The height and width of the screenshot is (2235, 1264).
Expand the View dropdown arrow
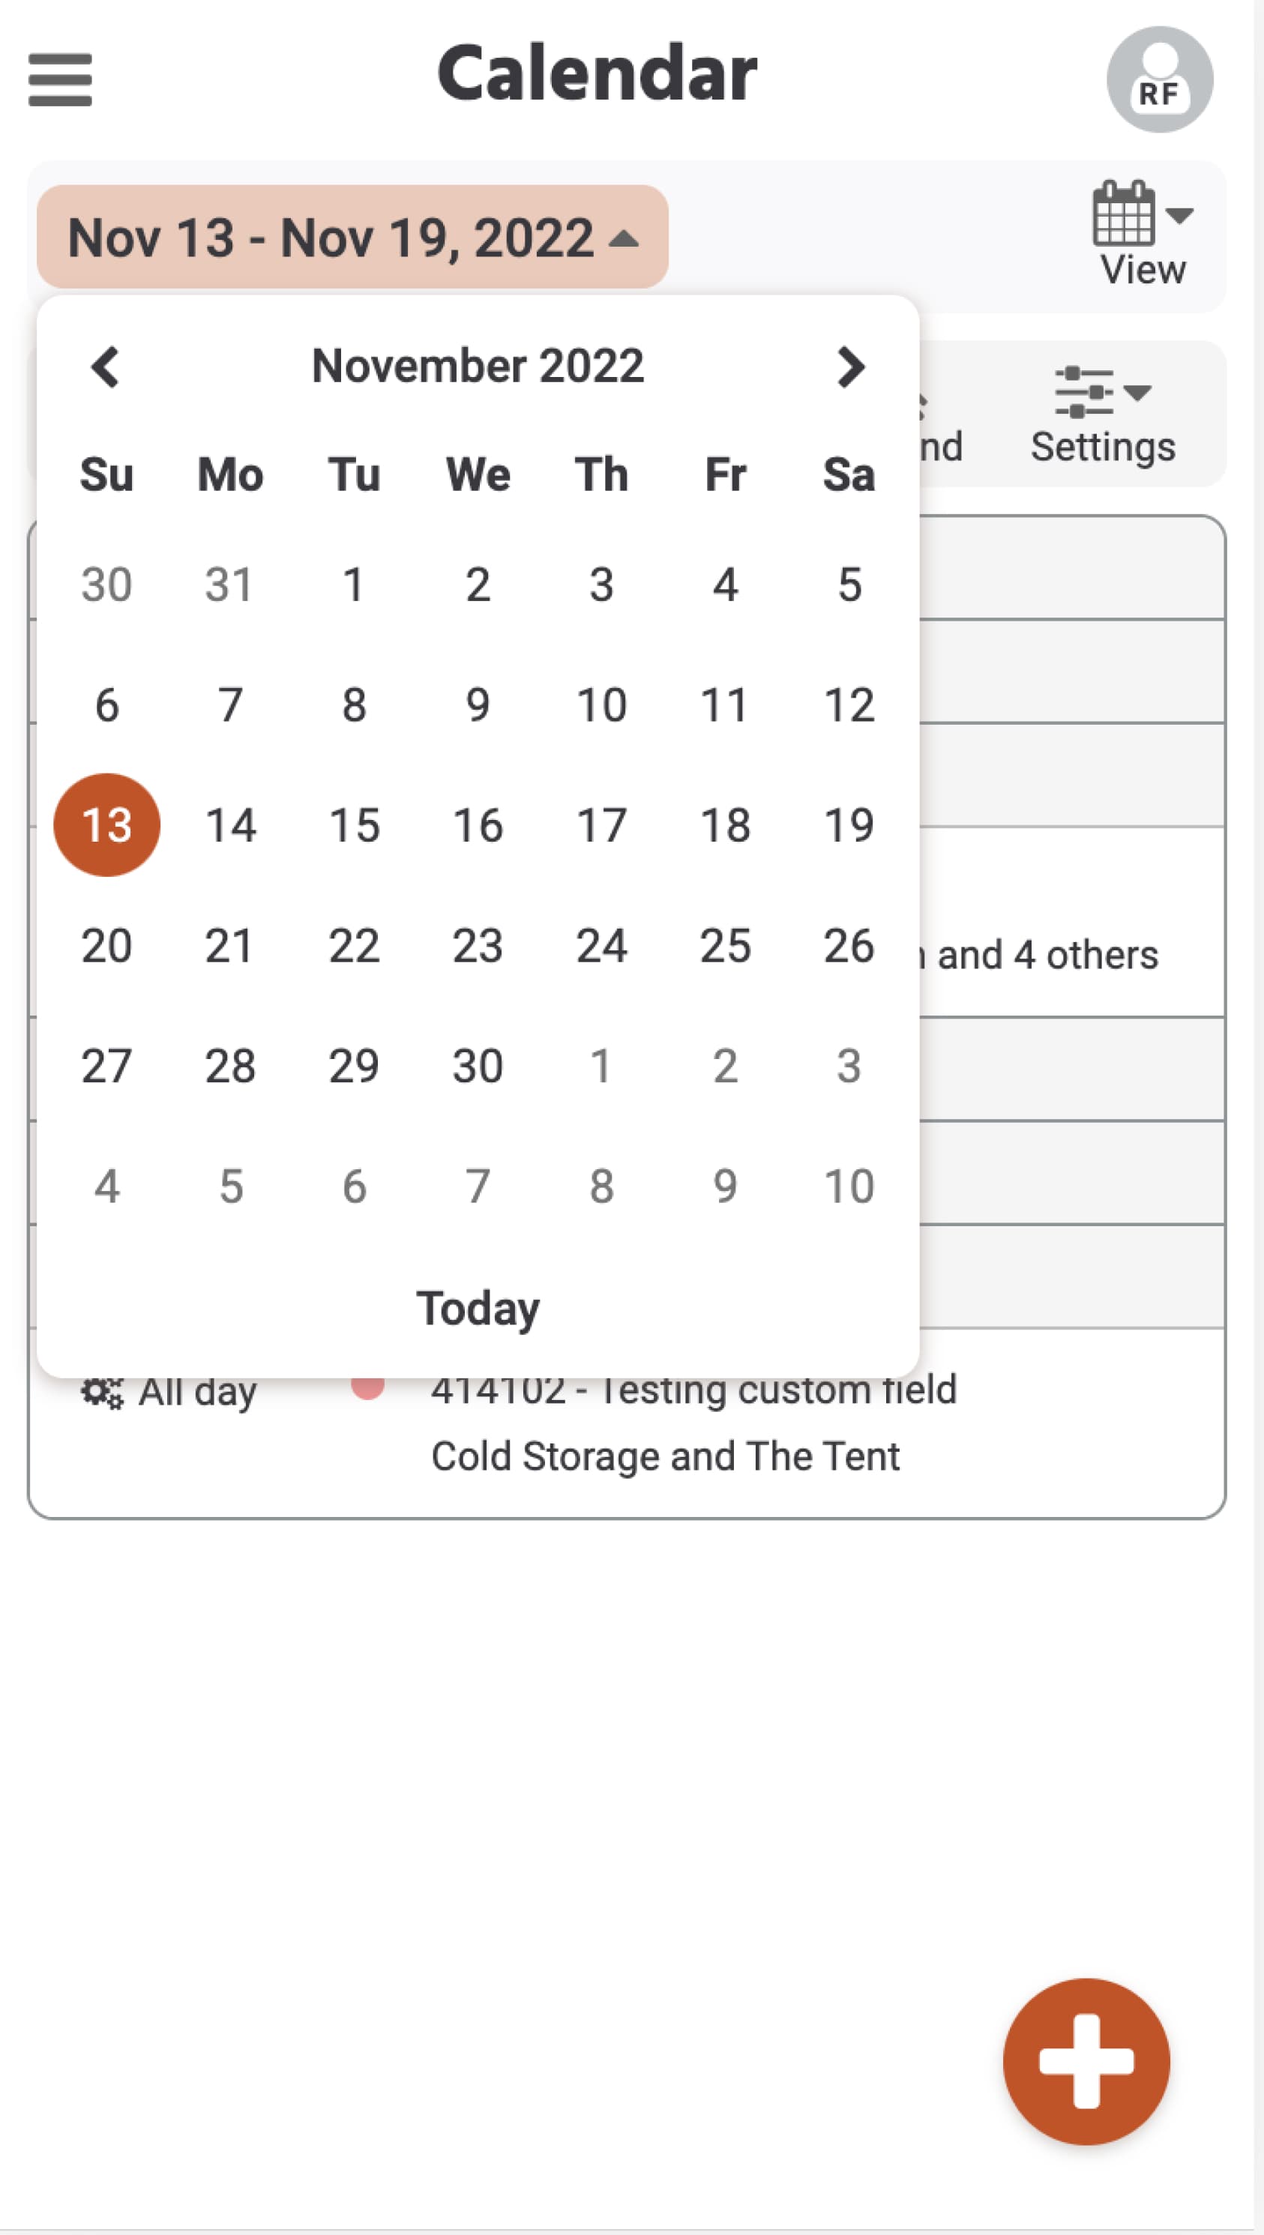[x=1179, y=214]
